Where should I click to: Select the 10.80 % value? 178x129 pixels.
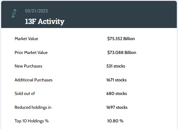[115, 121]
